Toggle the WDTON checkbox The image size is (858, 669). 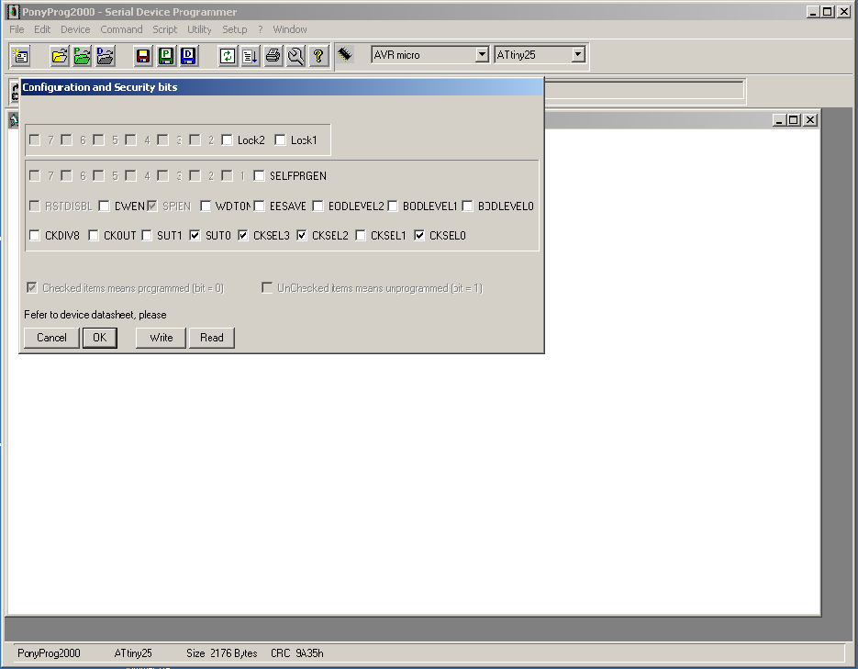(x=206, y=206)
